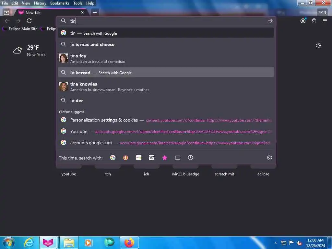Open accounts.google.com history entry

[166, 143]
